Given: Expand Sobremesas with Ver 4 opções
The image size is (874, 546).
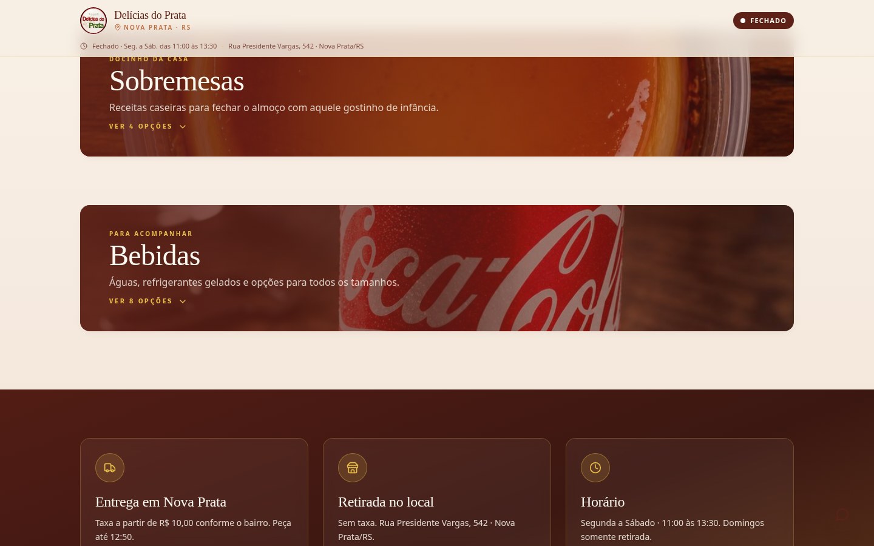Looking at the screenshot, I should pyautogui.click(x=147, y=126).
